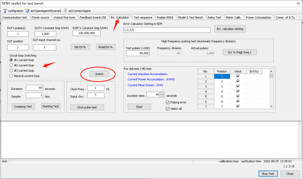Click the Err % (high freq.) button
This screenshot has width=303, height=179.
pyautogui.click(x=240, y=52)
